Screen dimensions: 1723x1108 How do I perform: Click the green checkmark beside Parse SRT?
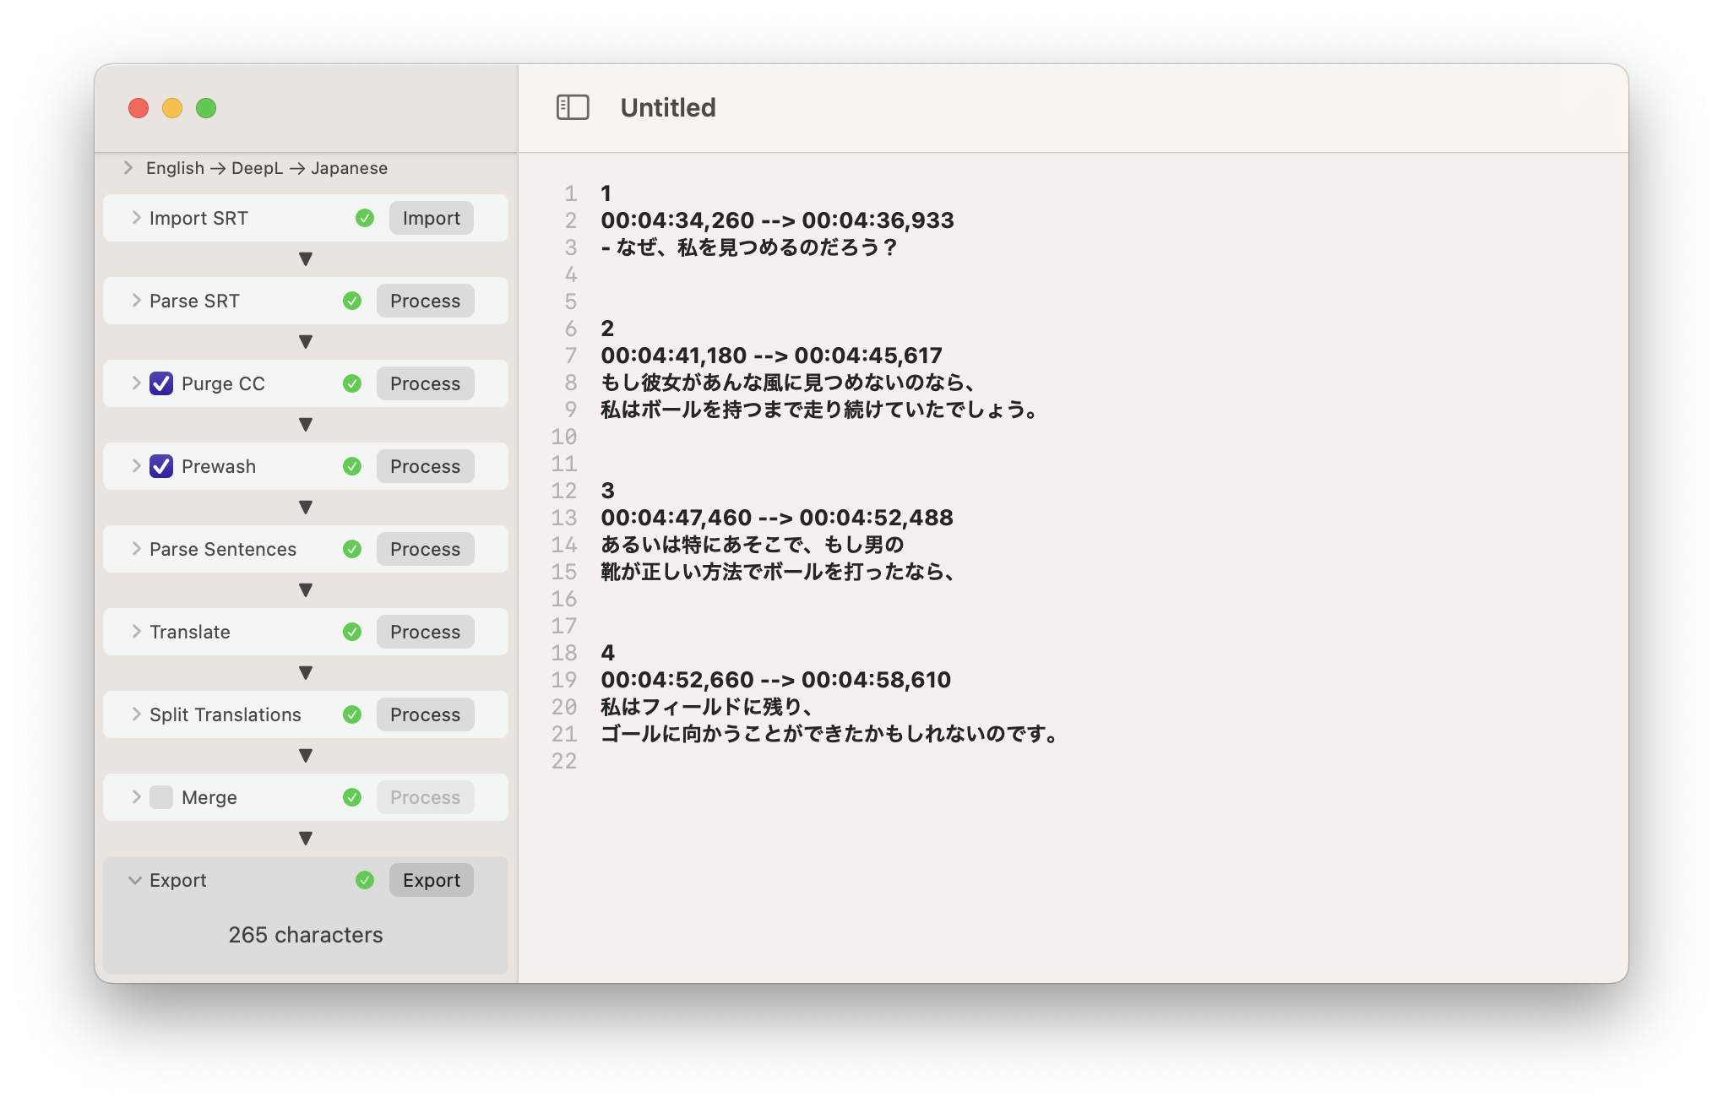tap(352, 301)
